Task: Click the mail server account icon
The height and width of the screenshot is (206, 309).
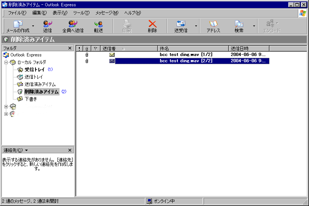Action: tap(13, 107)
